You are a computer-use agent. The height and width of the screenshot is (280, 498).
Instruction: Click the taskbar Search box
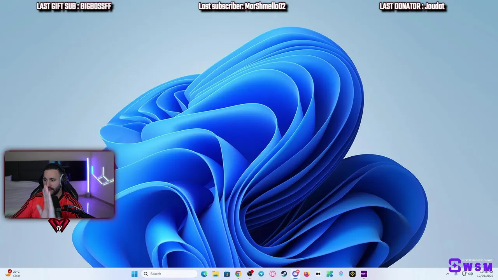169,274
